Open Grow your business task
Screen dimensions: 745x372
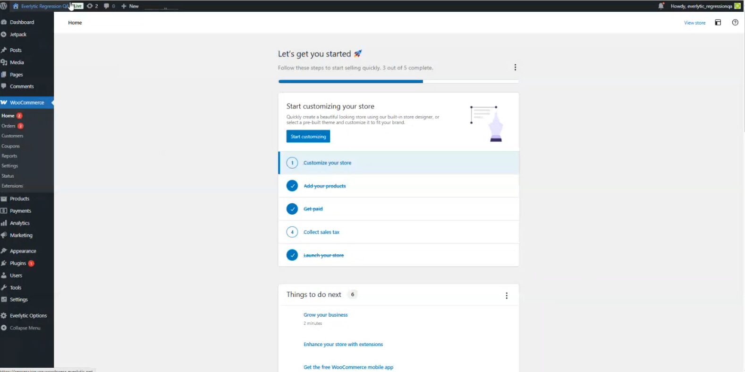click(x=325, y=315)
